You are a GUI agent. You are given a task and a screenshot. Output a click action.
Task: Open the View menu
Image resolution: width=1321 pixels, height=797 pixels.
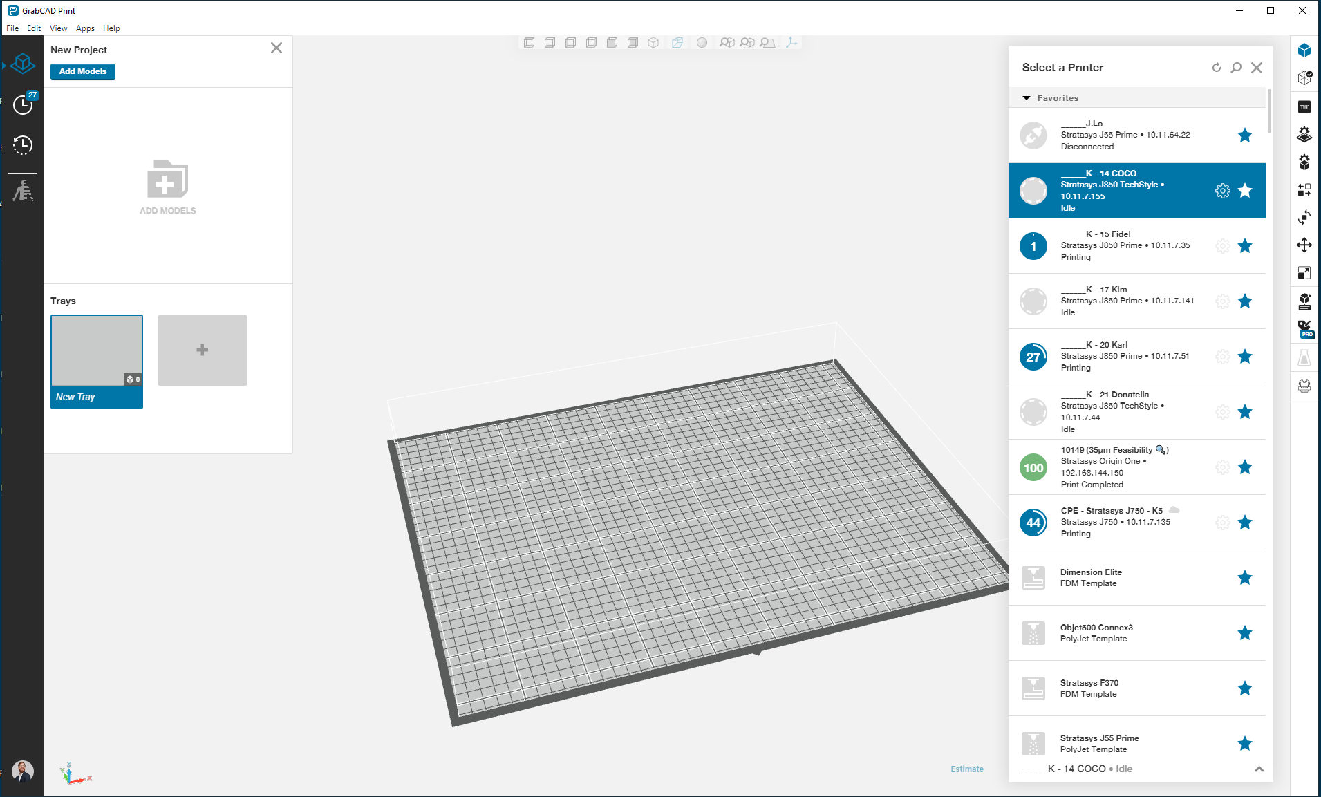coord(58,28)
